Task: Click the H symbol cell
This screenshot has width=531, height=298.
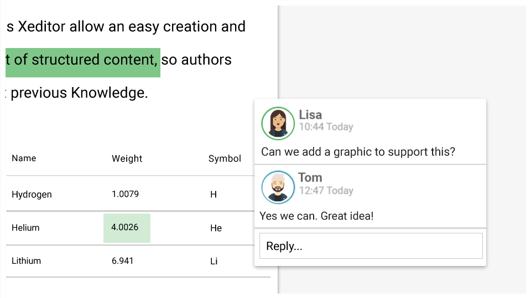Action: [x=214, y=194]
